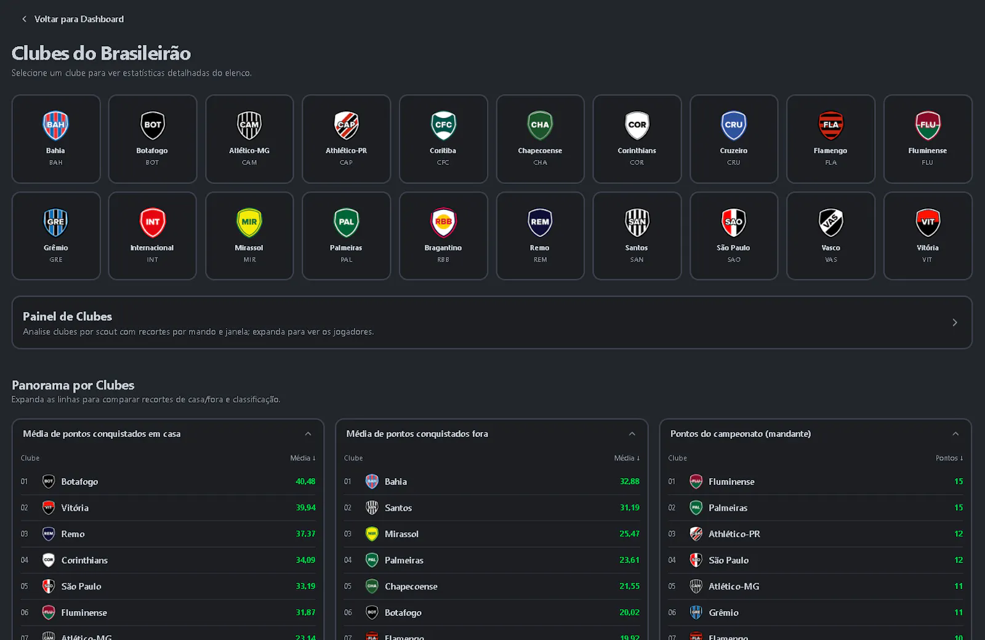
Task: Open the Grêmio club card
Action: [x=56, y=236]
